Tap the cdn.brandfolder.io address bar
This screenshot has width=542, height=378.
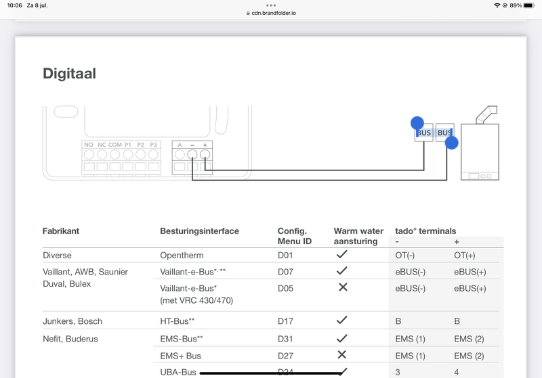click(x=271, y=13)
